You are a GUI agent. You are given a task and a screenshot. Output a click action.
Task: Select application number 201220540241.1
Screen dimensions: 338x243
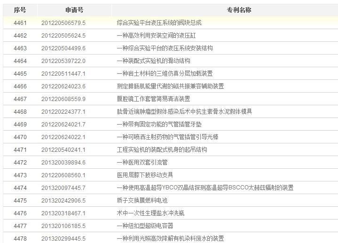click(x=63, y=149)
